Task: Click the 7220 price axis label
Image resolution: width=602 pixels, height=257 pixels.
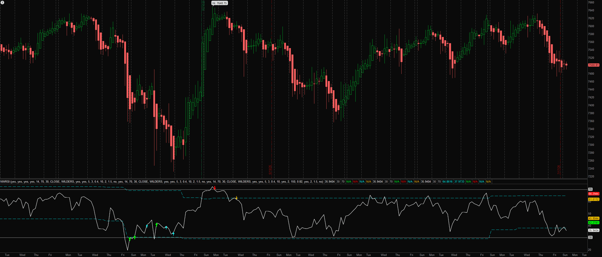Action: pos(591,176)
